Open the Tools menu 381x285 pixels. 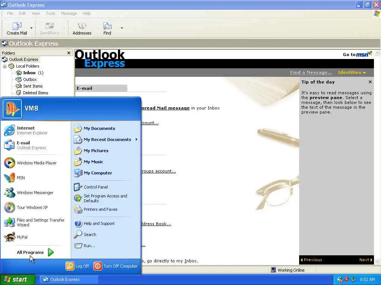(51, 13)
